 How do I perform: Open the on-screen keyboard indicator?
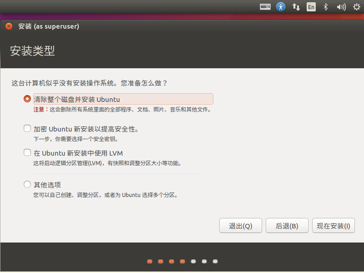[265, 7]
